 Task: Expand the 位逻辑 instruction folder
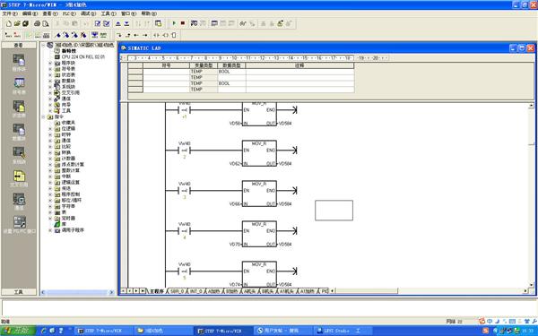coord(50,128)
